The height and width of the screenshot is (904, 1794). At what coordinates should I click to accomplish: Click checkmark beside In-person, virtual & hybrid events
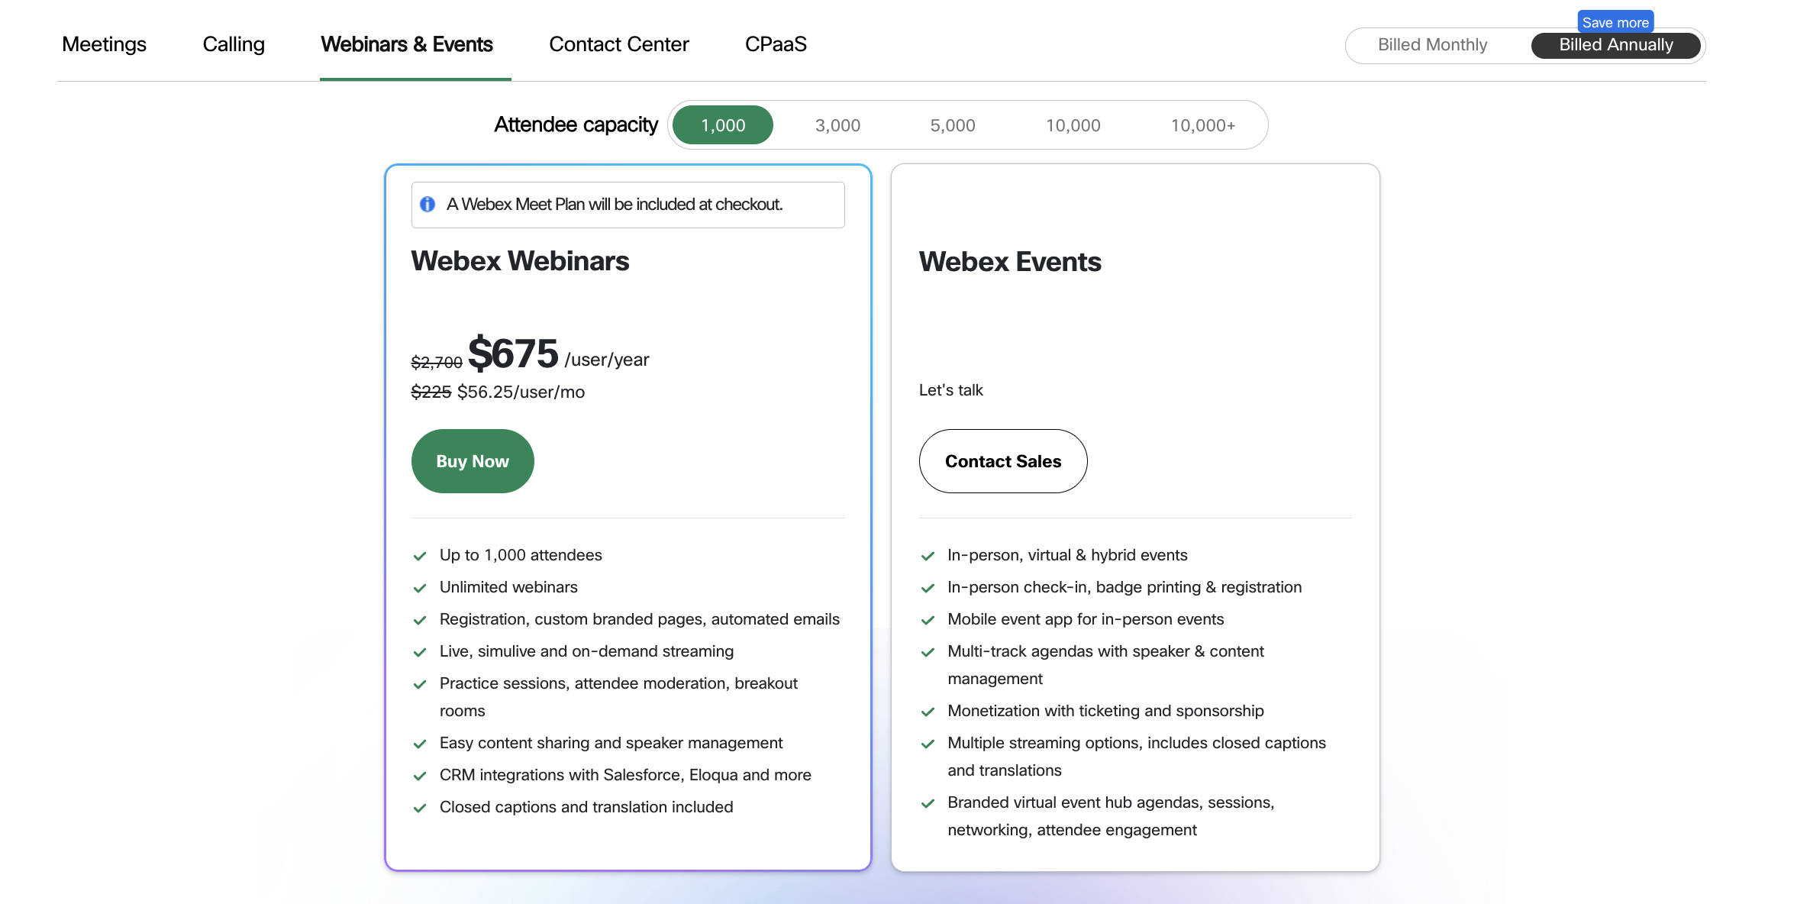coord(928,556)
